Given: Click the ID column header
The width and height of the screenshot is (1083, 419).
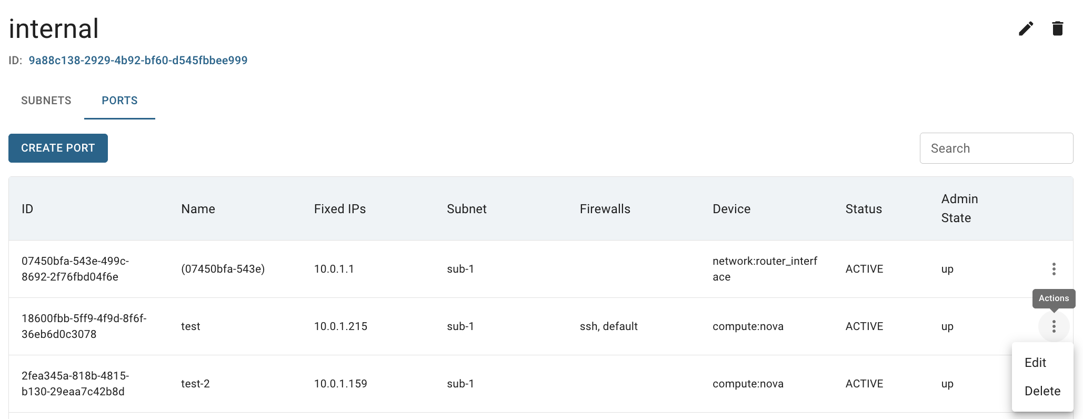Looking at the screenshot, I should (27, 209).
